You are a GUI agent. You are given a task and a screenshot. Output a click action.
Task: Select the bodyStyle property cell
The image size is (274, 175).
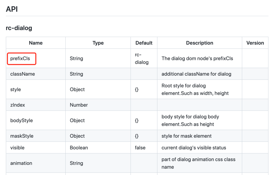22,120
